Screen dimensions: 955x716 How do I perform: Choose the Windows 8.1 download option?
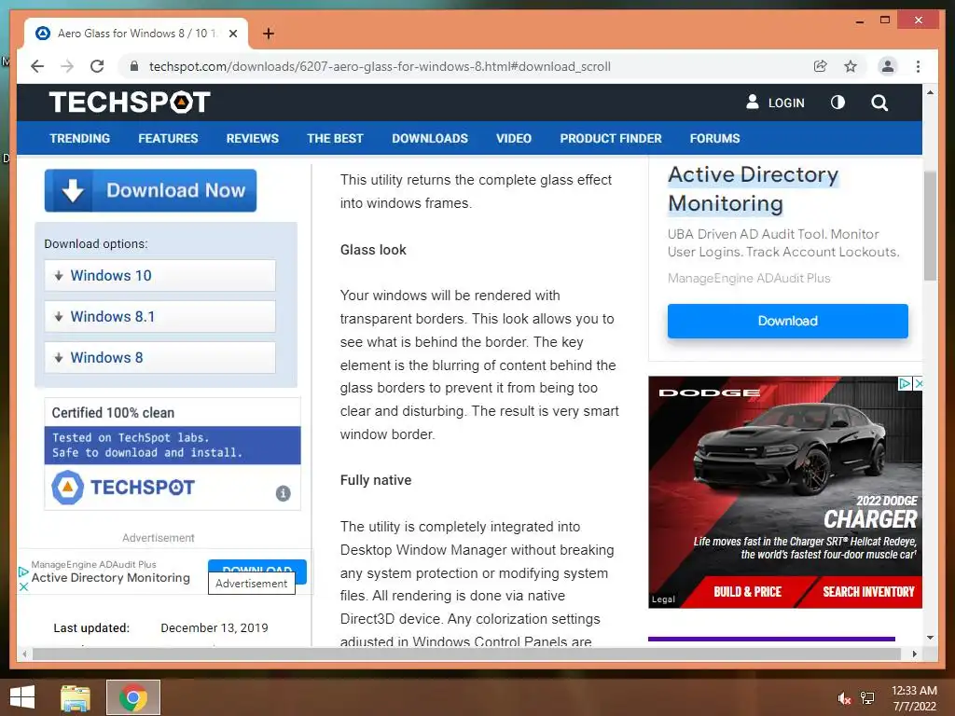point(159,317)
